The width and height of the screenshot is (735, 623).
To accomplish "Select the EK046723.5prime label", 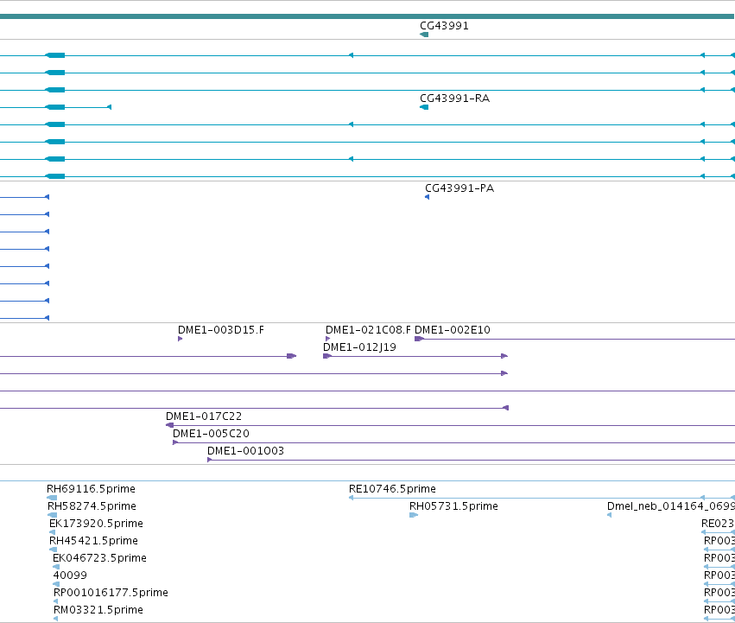I will click(100, 558).
